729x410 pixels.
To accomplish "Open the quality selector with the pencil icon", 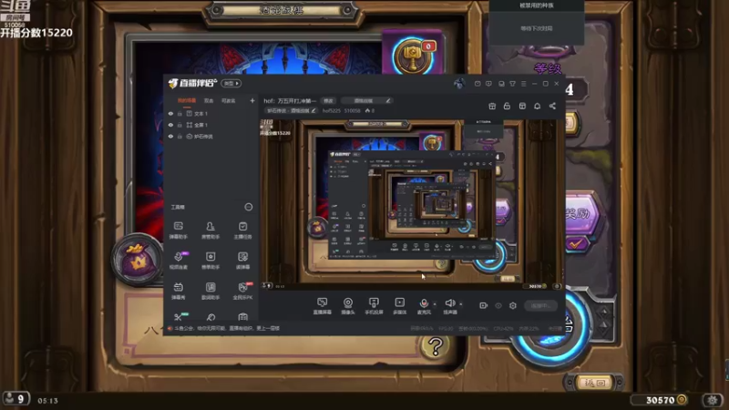I will point(366,100).
